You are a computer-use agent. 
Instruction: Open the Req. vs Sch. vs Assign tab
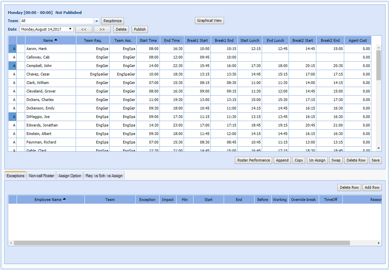104,176
